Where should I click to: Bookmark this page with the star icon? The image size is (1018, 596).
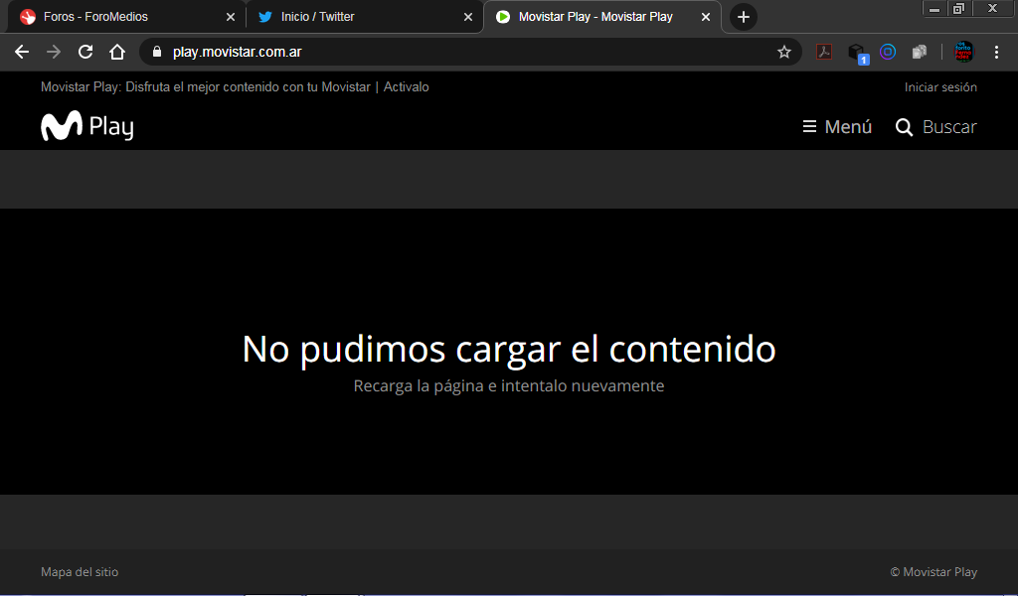[x=784, y=52]
